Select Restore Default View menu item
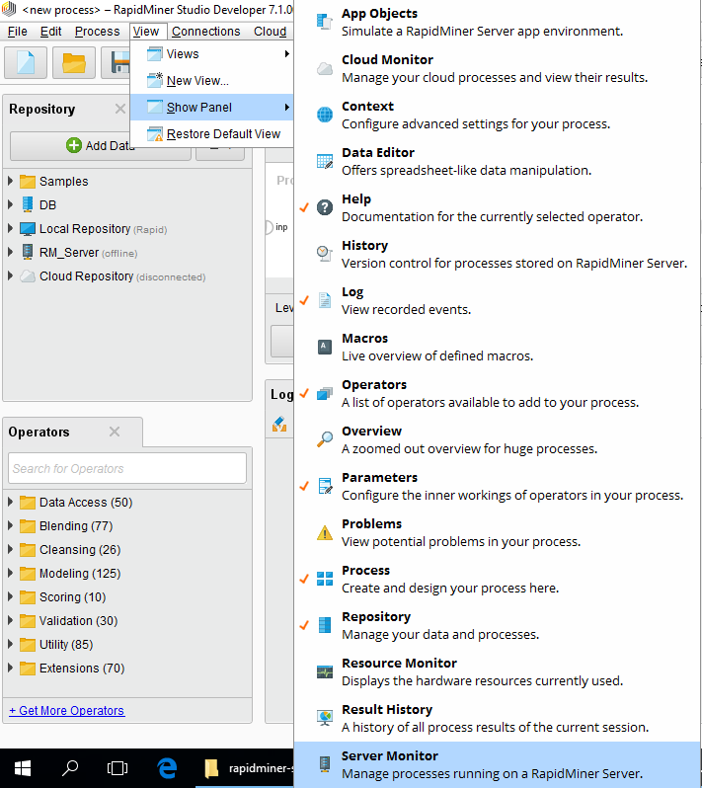The width and height of the screenshot is (702, 788). (x=223, y=134)
